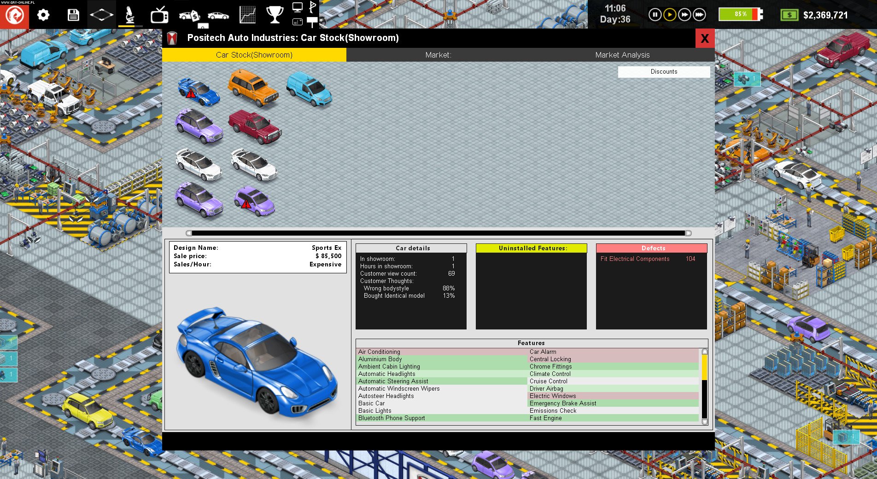The height and width of the screenshot is (479, 877).
Task: View the finance graph screen
Action: pyautogui.click(x=247, y=14)
